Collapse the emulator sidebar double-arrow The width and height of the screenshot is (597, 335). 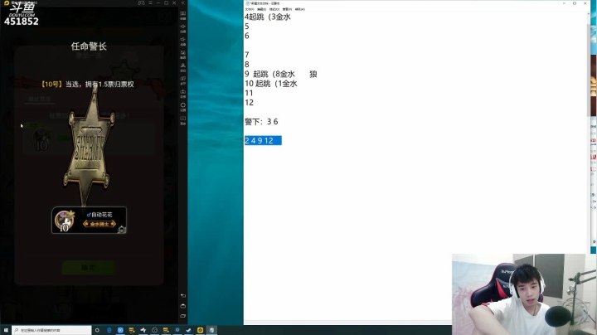pos(183,2)
